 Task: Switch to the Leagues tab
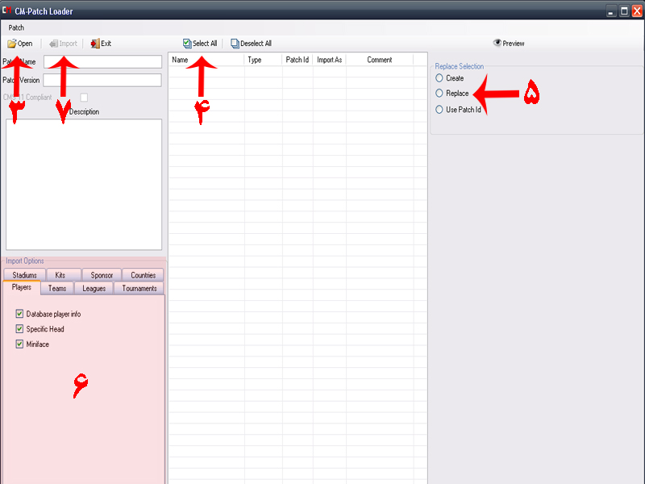tap(94, 288)
